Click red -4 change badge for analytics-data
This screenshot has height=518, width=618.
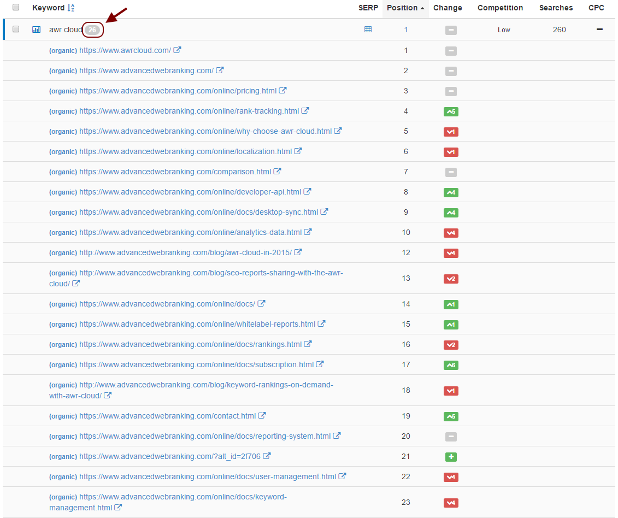click(451, 233)
